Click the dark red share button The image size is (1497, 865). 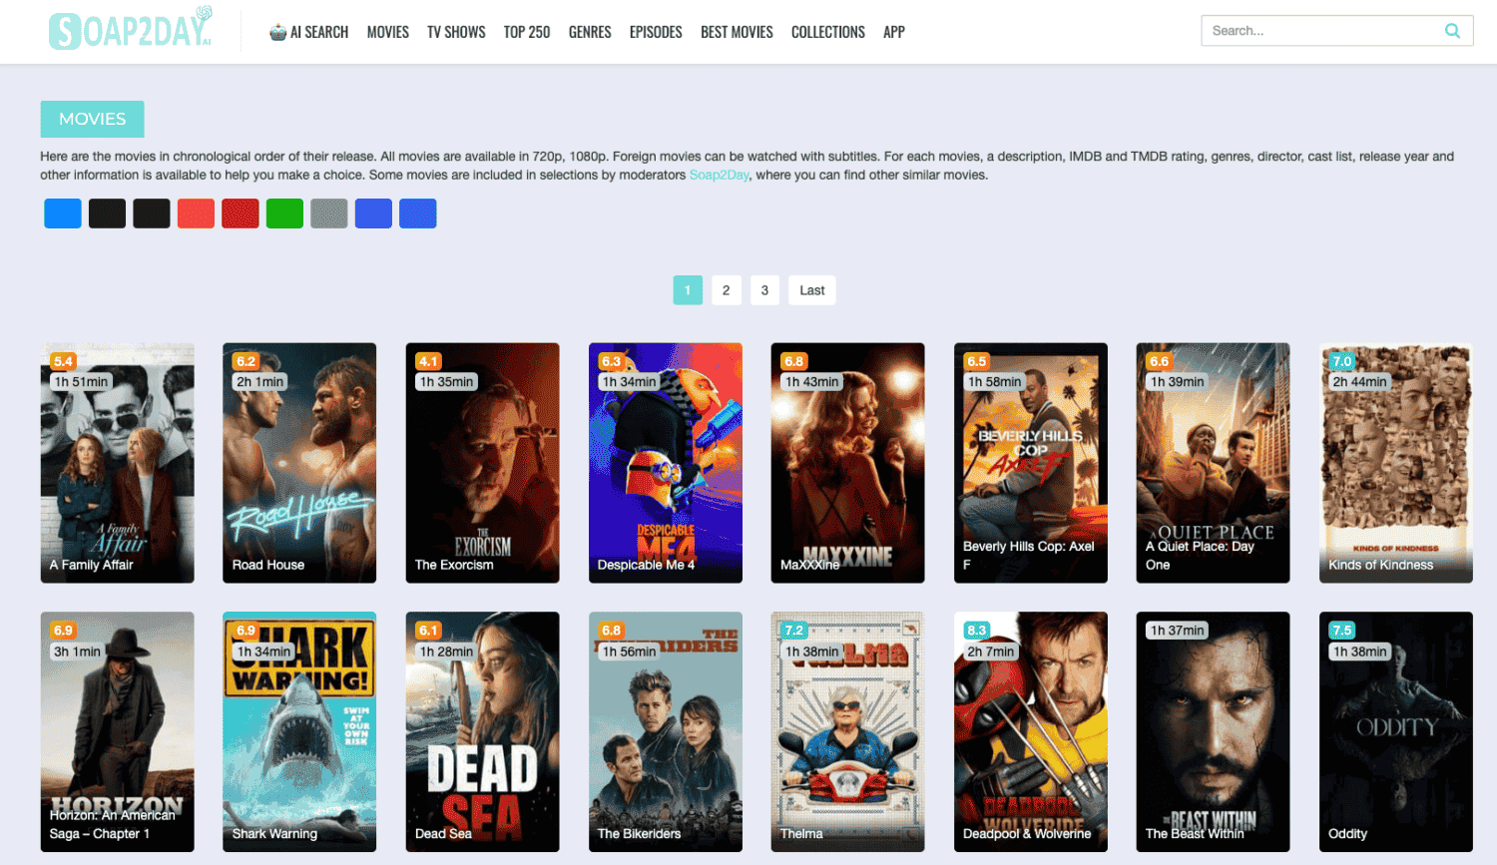[x=241, y=214]
